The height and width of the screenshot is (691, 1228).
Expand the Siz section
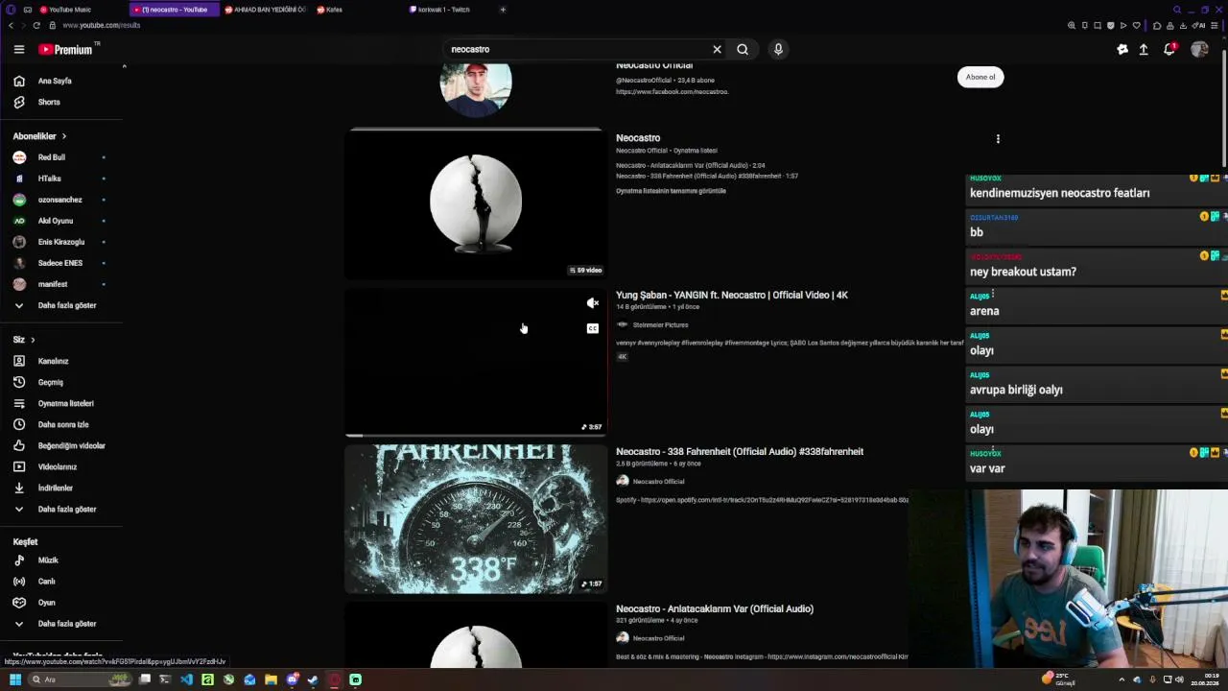[x=24, y=340]
